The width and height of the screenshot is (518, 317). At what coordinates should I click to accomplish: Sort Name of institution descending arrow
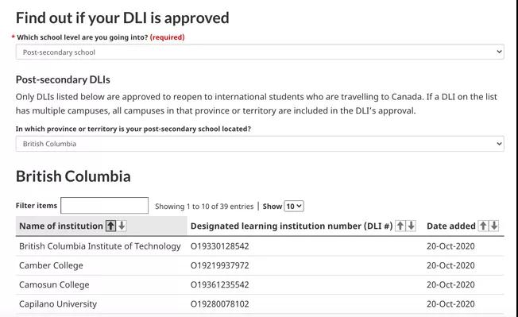click(122, 226)
